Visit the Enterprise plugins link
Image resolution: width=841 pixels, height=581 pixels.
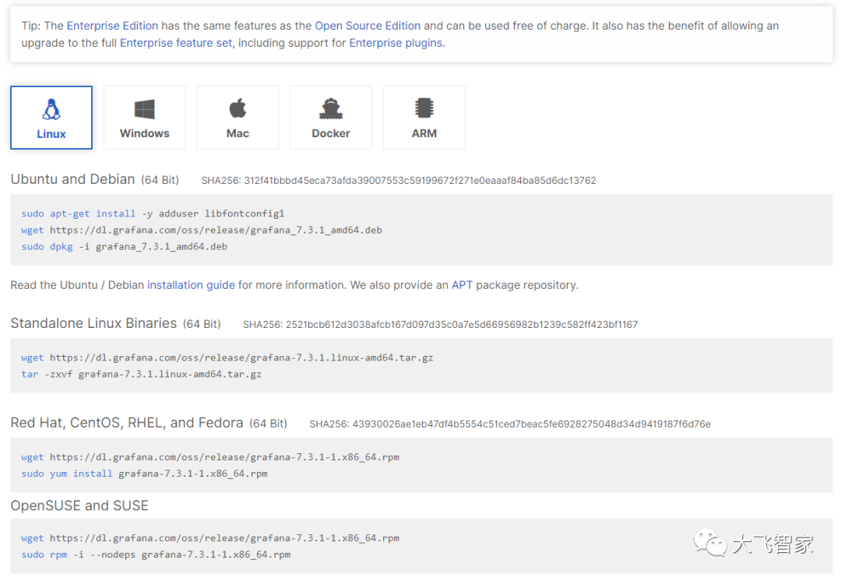point(396,43)
